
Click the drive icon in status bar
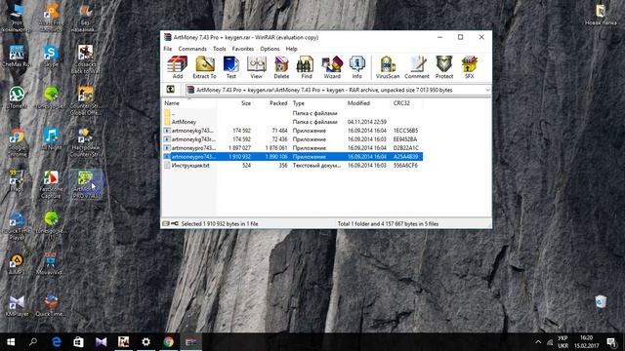click(x=166, y=223)
